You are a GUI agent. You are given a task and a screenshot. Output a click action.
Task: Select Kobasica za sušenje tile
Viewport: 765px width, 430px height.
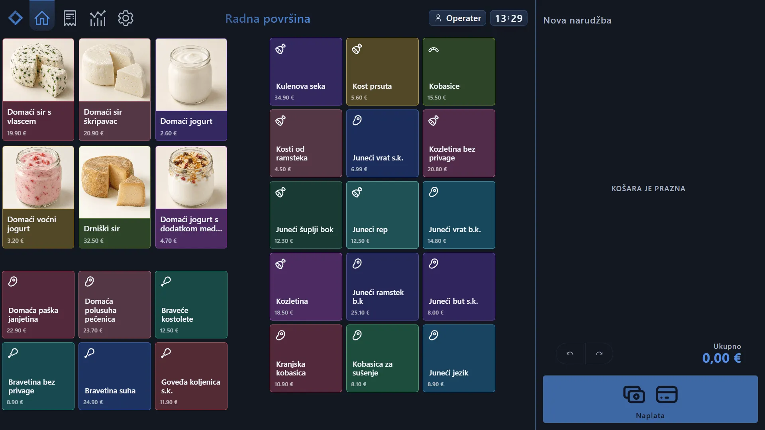click(x=382, y=358)
